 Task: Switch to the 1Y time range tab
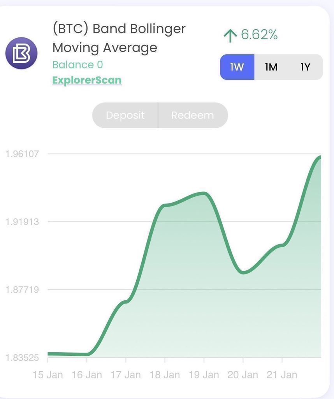[305, 67]
